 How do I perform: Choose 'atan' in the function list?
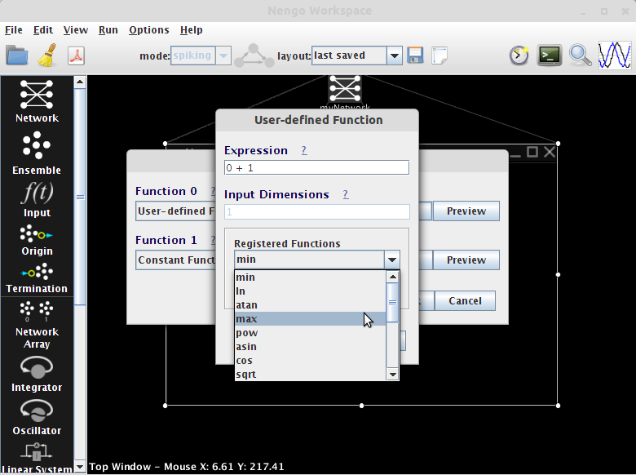point(311,305)
